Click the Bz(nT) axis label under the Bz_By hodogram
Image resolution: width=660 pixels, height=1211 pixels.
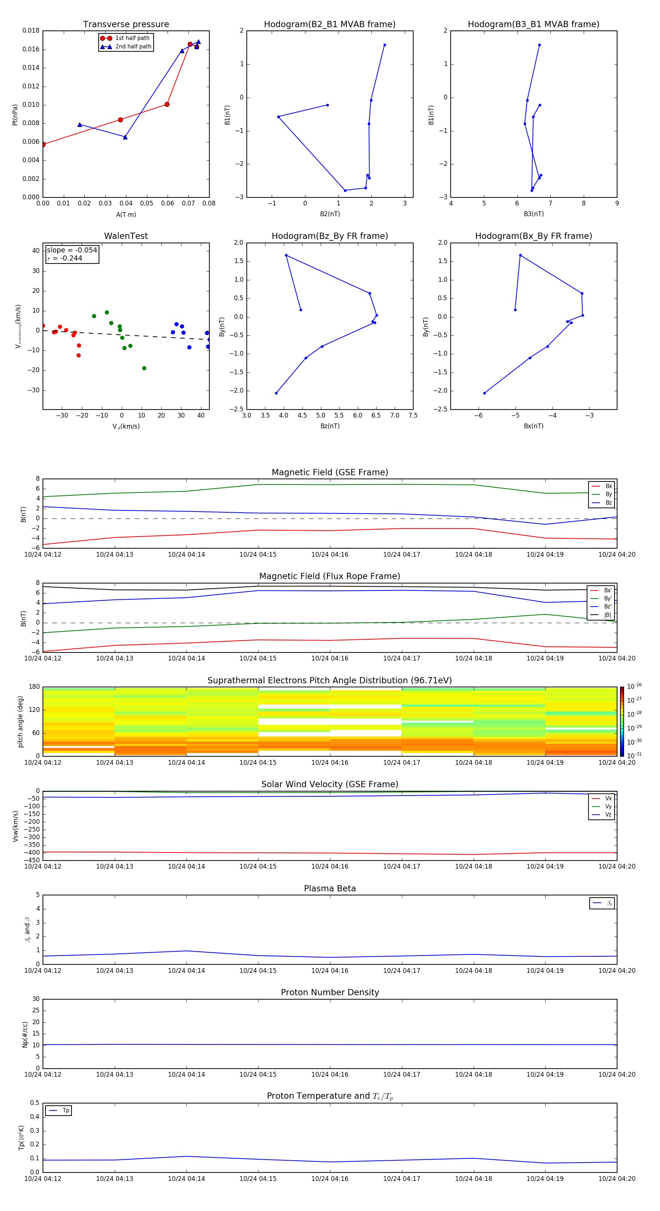click(330, 426)
